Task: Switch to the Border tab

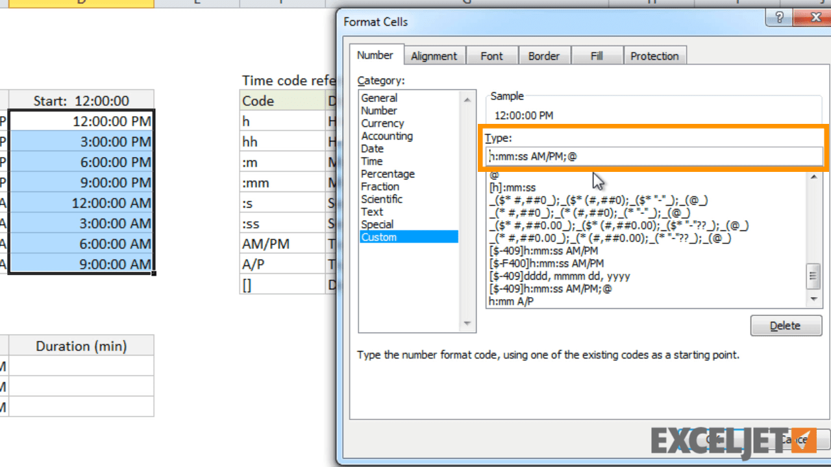Action: pyautogui.click(x=544, y=55)
